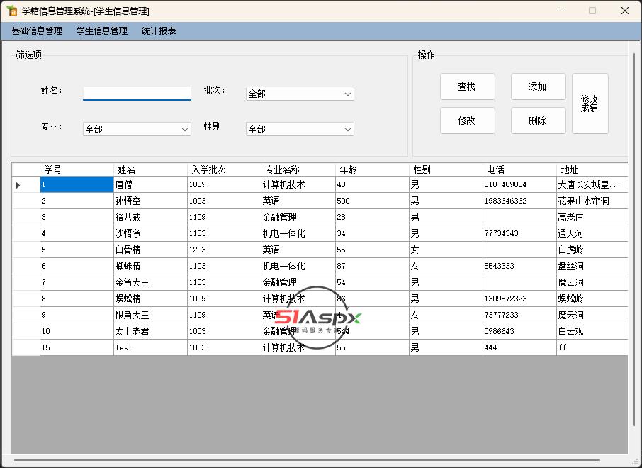Click the horizontal scrollbar at window bottom

[x=307, y=460]
